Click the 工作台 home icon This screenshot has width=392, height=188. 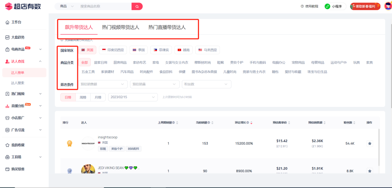(8, 22)
